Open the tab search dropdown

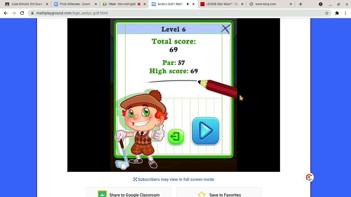tap(321, 4)
